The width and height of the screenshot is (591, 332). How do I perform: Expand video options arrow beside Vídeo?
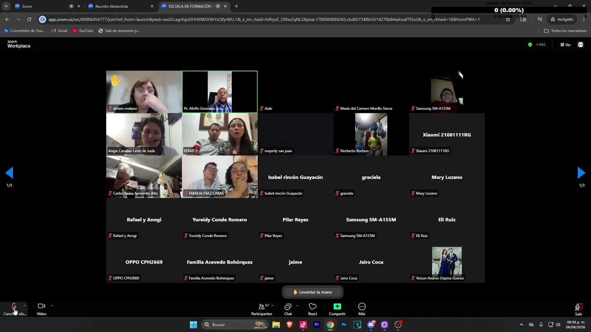pyautogui.click(x=52, y=305)
